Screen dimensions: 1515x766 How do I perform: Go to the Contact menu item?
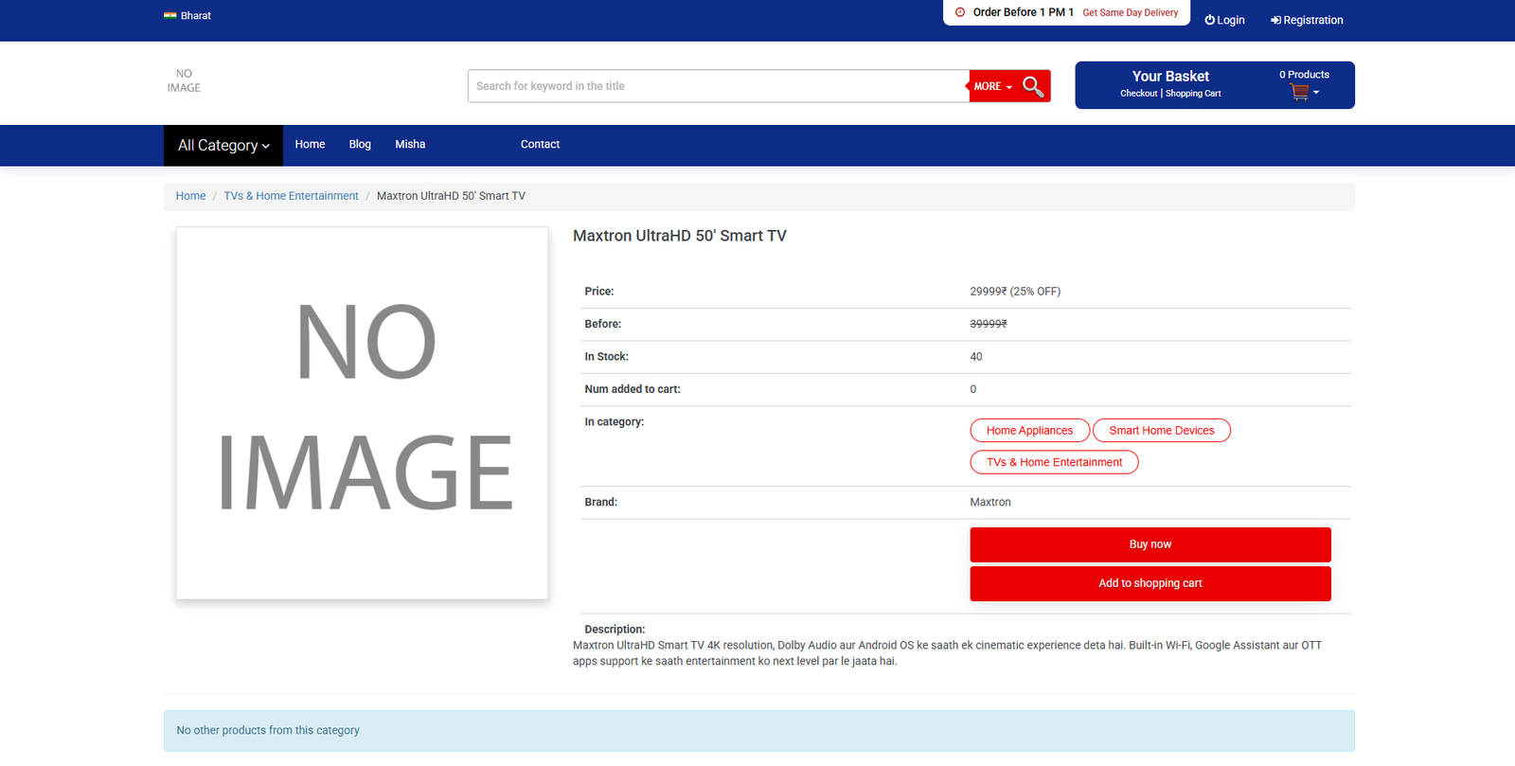(x=540, y=145)
